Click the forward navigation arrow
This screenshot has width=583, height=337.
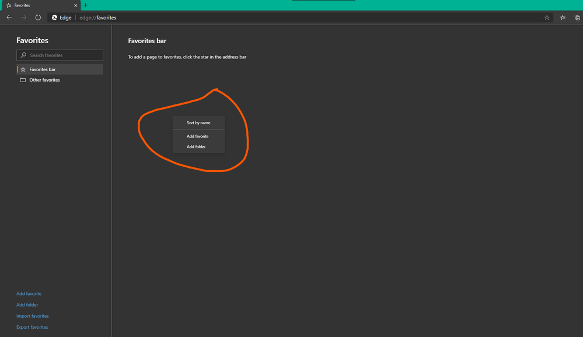click(23, 17)
